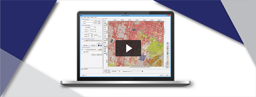Open the Import menu

point(85,17)
